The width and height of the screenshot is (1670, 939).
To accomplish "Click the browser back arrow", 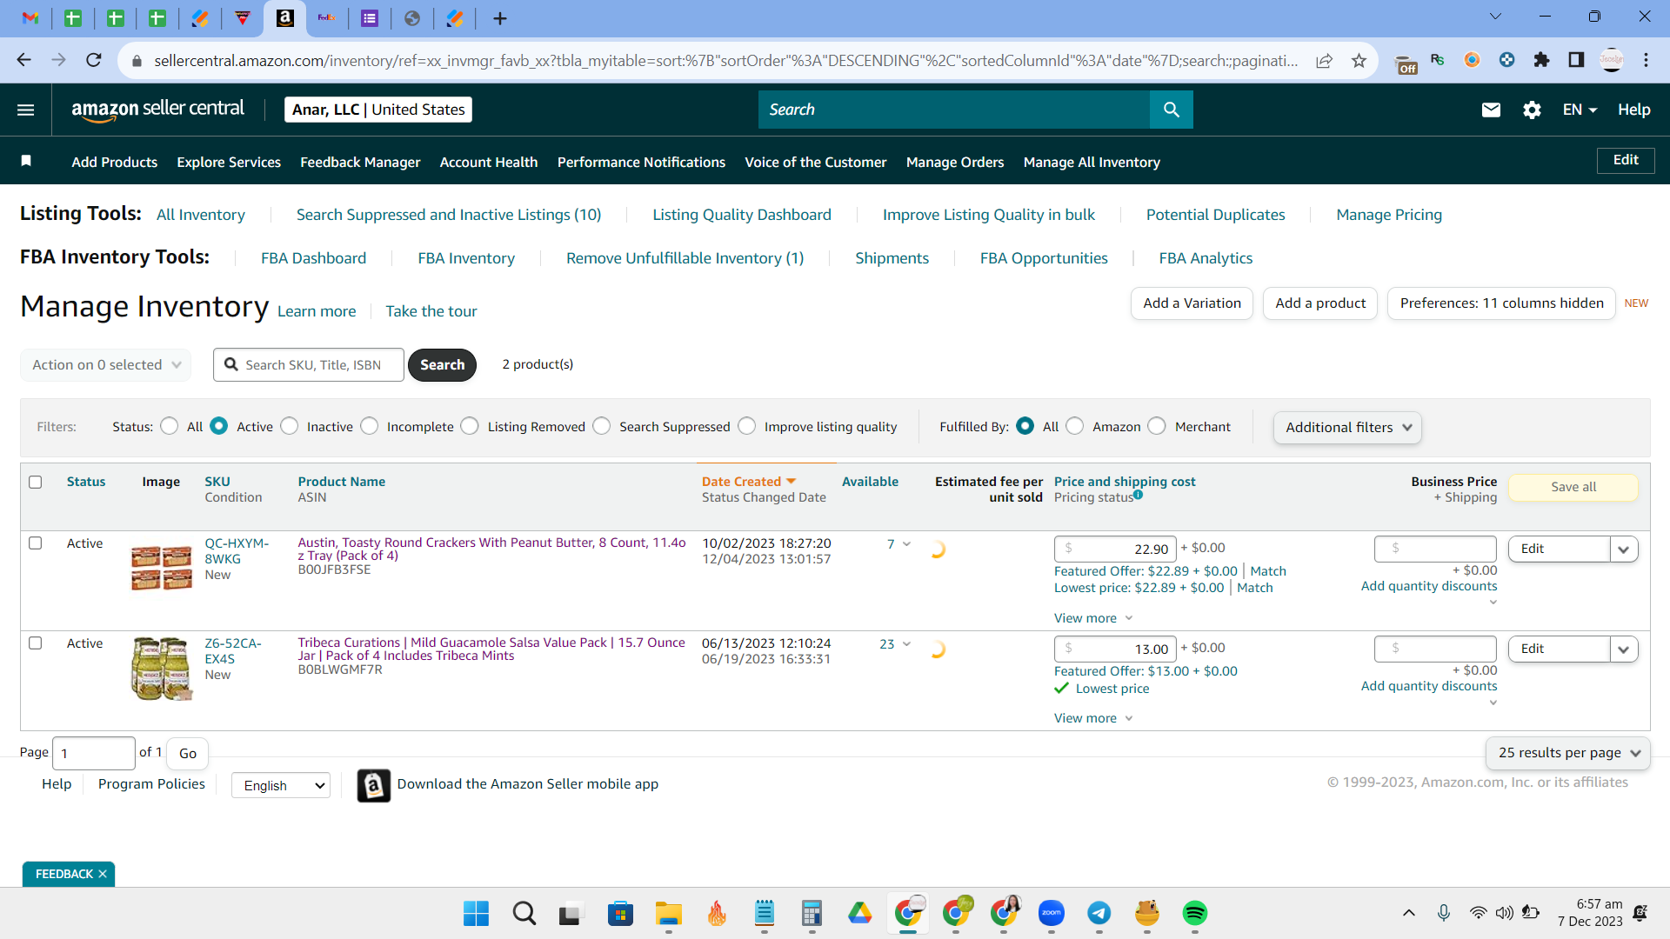I will 23,60.
